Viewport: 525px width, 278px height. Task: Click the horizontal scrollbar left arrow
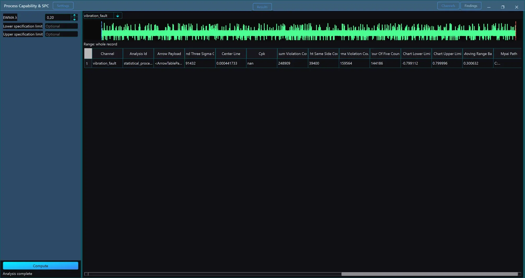tap(86, 274)
